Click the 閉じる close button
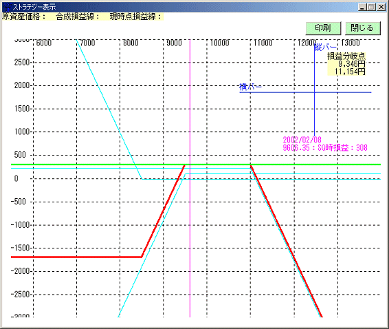Screen dimensions: 389x329 362,28
